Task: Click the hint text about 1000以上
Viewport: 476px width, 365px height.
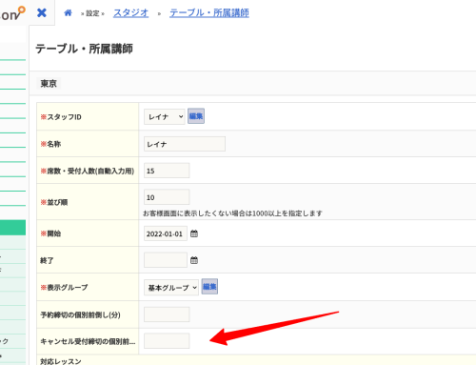Action: pyautogui.click(x=232, y=213)
